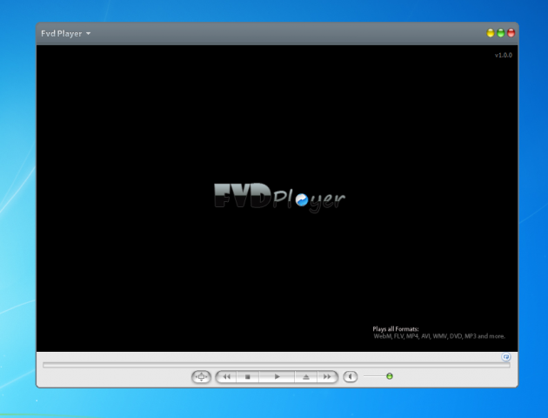This screenshot has width=548, height=418.
Task: Maximize window with the green button
Action: click(x=500, y=33)
